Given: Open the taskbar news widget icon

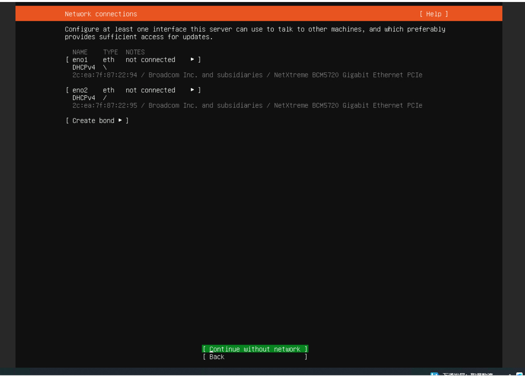Looking at the screenshot, I should pos(434,374).
